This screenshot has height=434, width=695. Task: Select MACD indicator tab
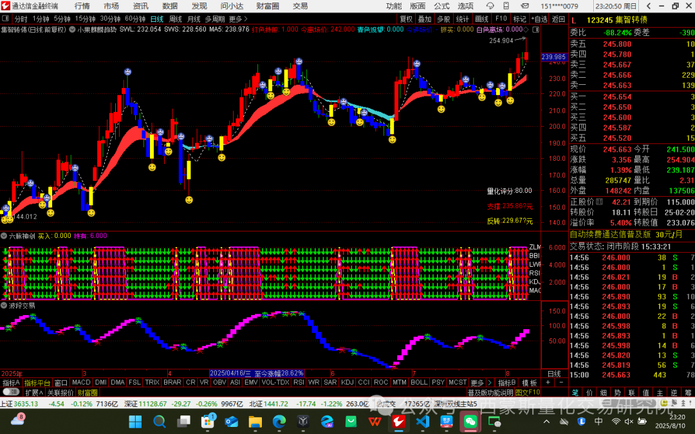click(81, 382)
